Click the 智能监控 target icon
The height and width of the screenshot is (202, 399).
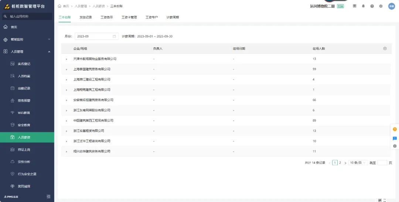[6, 40]
